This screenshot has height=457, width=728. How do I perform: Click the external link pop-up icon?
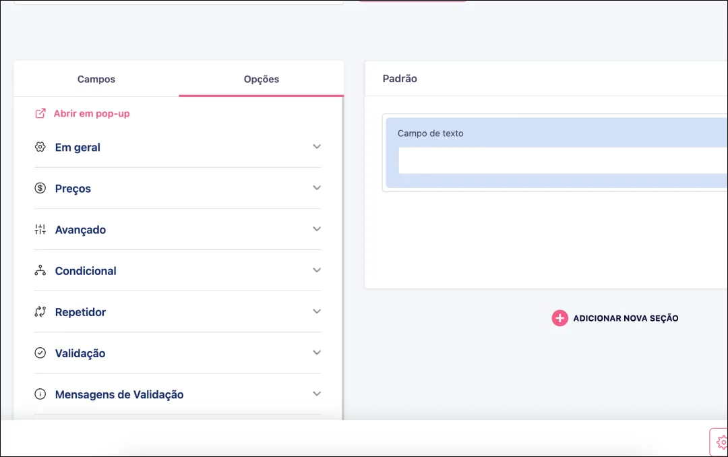[x=40, y=113]
